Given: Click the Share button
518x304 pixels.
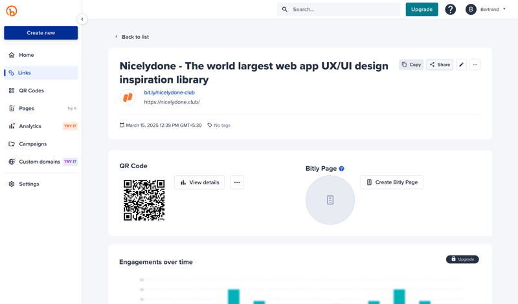Looking at the screenshot, I should pos(440,65).
